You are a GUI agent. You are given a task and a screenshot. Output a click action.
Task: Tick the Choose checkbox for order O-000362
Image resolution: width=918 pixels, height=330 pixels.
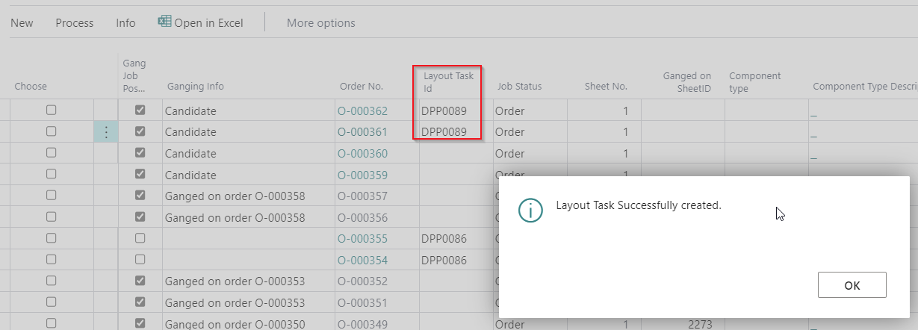pos(51,110)
